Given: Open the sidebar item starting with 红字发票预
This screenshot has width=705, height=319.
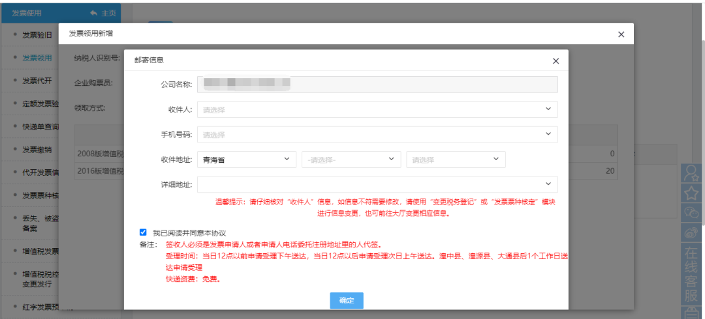Looking at the screenshot, I should tap(40, 307).
